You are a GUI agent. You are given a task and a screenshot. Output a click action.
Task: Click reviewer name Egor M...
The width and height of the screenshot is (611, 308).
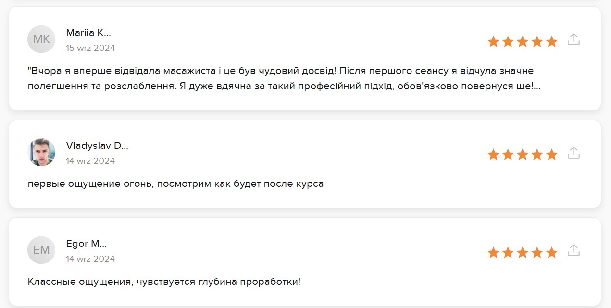pyautogui.click(x=86, y=244)
